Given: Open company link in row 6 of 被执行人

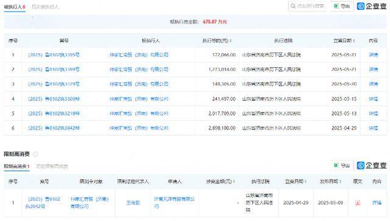Looking at the screenshot, I should [x=139, y=128].
